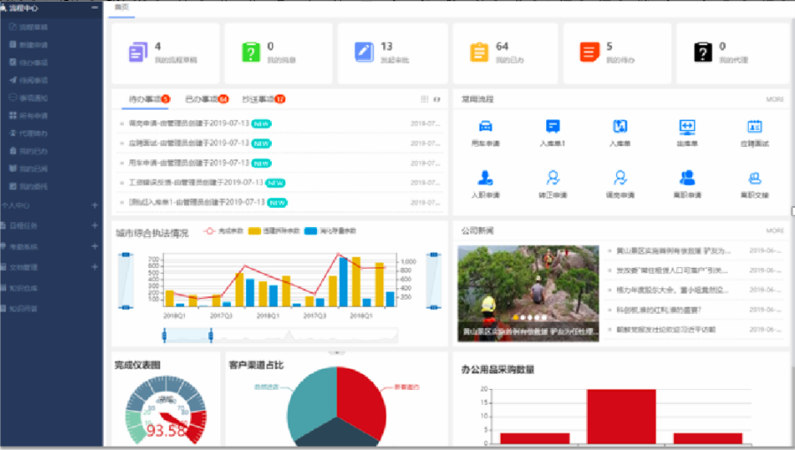This screenshot has width=795, height=450.
Task: Collapse the 流程中心 sidebar section
Action: point(95,7)
